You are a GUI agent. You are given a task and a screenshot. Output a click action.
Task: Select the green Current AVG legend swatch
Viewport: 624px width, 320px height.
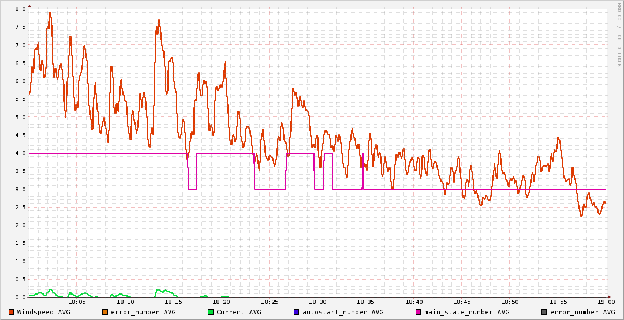211,312
